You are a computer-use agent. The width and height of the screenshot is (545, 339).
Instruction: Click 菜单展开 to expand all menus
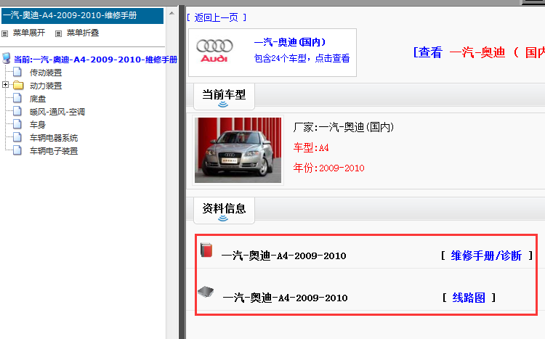[x=29, y=33]
